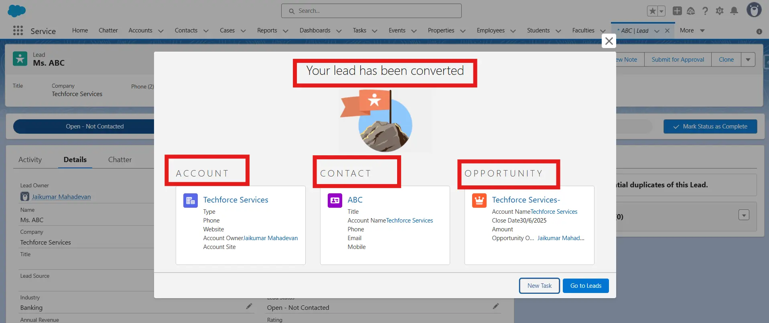The width and height of the screenshot is (769, 323).
Task: Click Close Date 30/6/2025 text
Action: (x=519, y=221)
